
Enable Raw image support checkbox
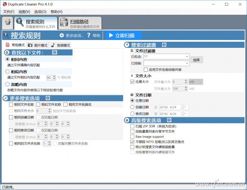coord(132,136)
